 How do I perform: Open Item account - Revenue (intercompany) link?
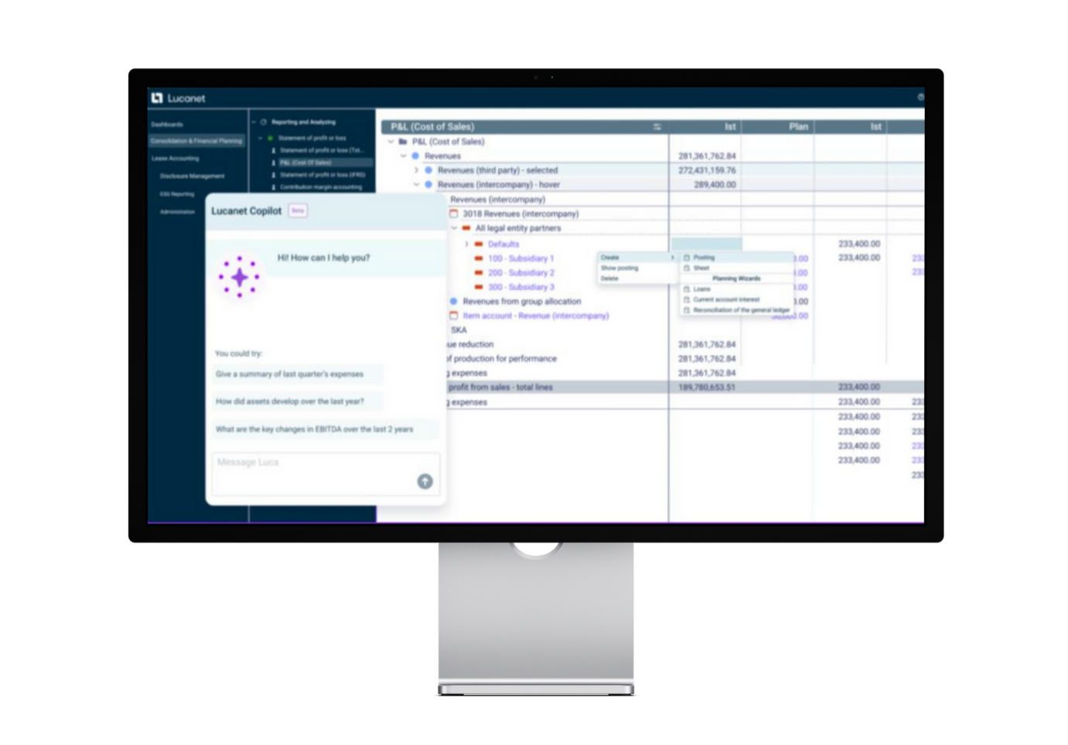click(535, 316)
